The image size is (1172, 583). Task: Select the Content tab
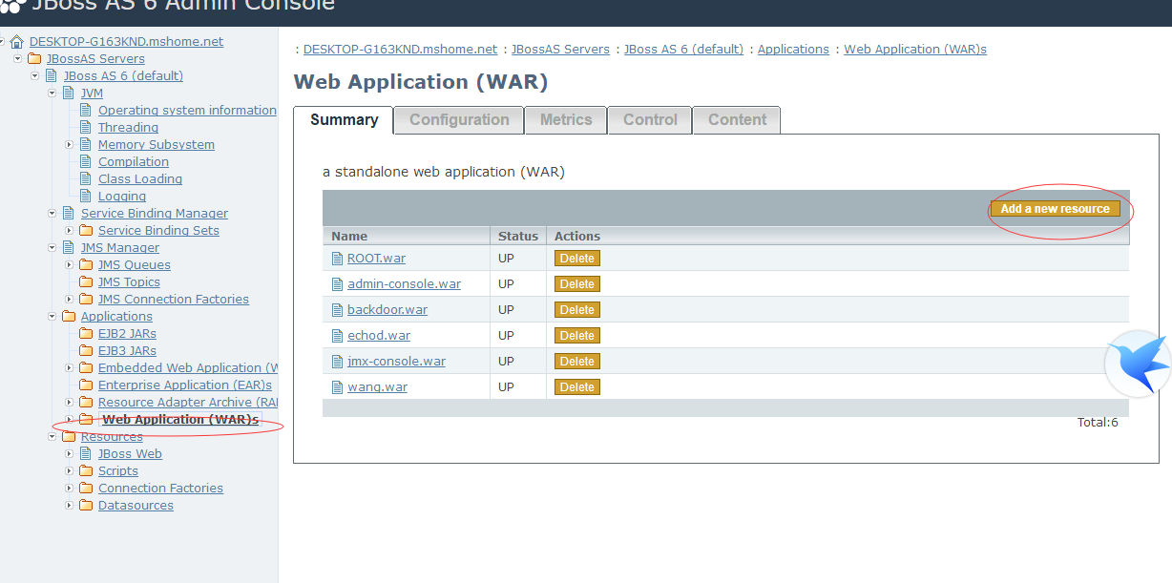[737, 120]
